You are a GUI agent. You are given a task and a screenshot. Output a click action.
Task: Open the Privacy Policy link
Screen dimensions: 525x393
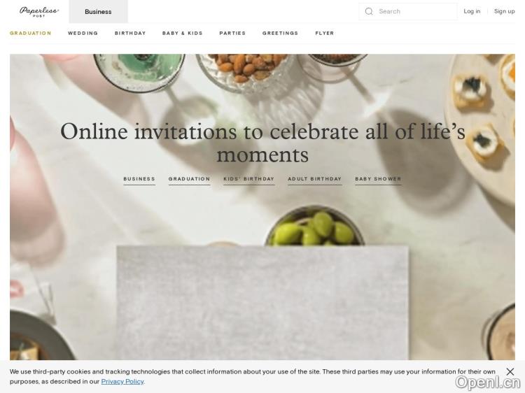click(122, 382)
